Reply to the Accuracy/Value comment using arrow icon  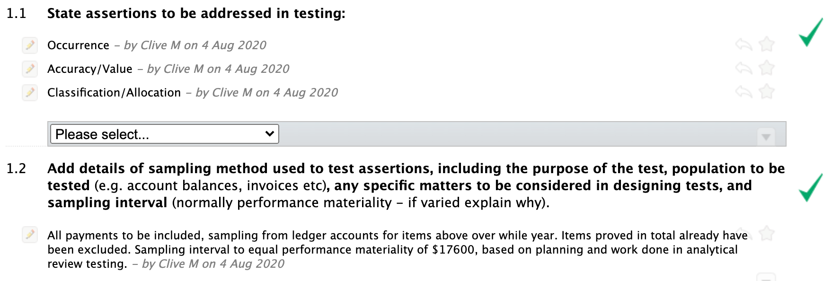[x=744, y=68]
